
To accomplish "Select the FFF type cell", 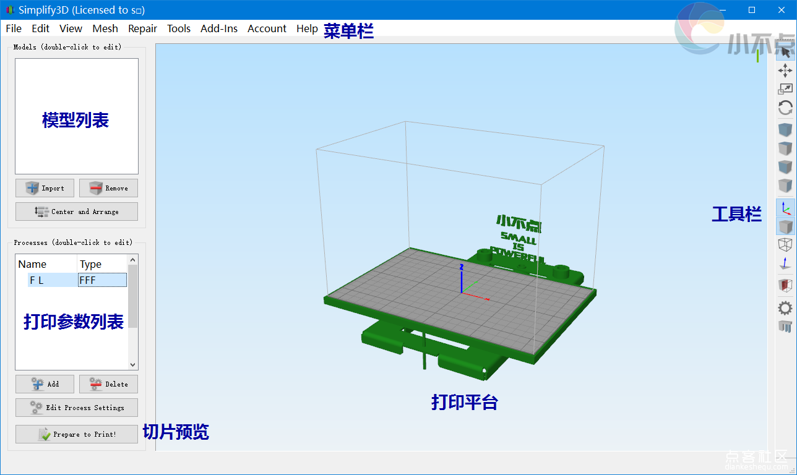I will 102,280.
